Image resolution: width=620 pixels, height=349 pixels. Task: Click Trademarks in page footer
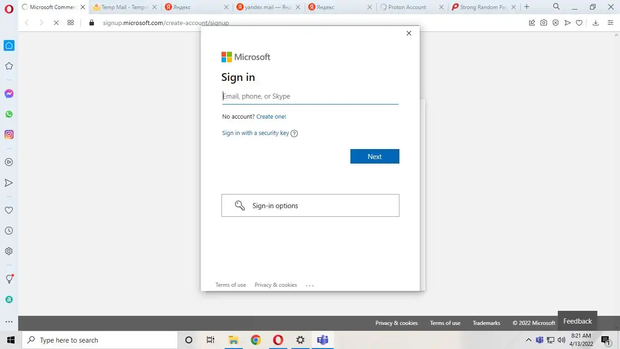click(487, 323)
